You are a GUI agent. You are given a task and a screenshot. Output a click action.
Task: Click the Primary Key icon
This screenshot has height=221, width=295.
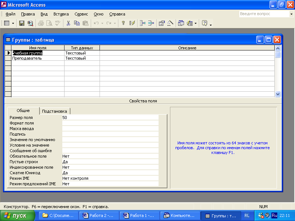pos(124,23)
